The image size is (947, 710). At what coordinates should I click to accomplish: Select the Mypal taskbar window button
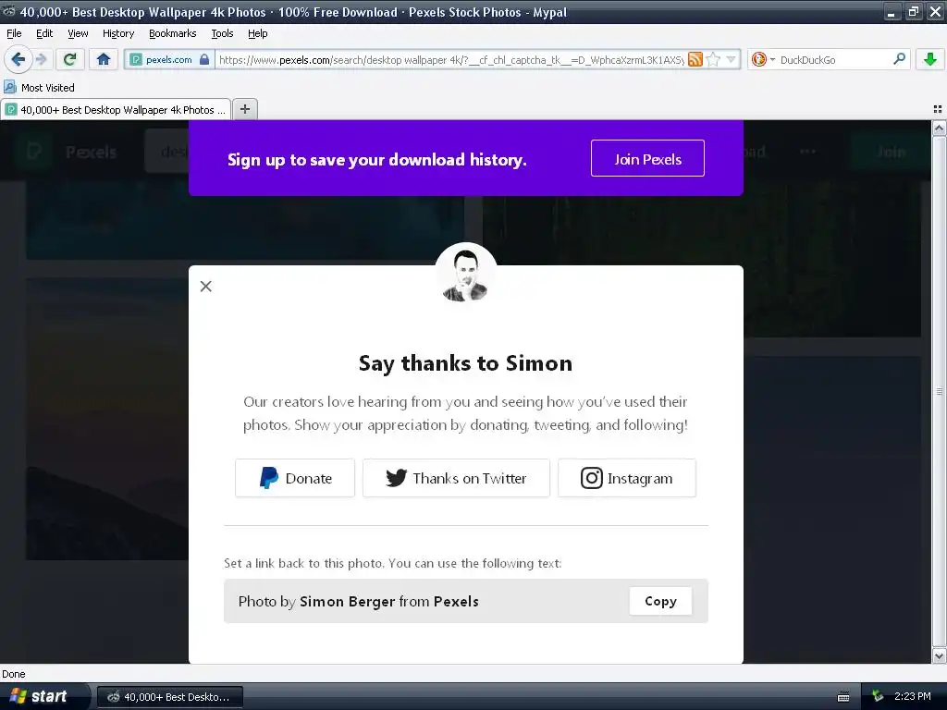point(170,697)
